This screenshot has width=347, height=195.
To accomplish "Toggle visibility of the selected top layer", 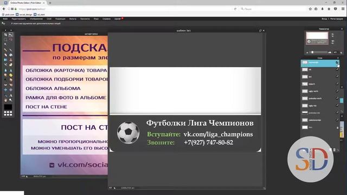I will [x=337, y=62].
